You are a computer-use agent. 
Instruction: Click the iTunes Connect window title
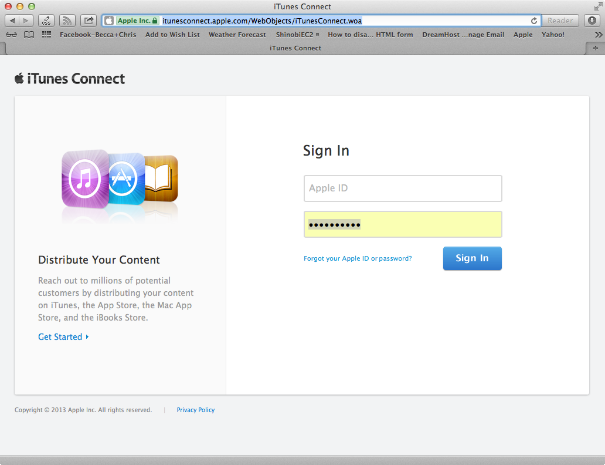302,6
